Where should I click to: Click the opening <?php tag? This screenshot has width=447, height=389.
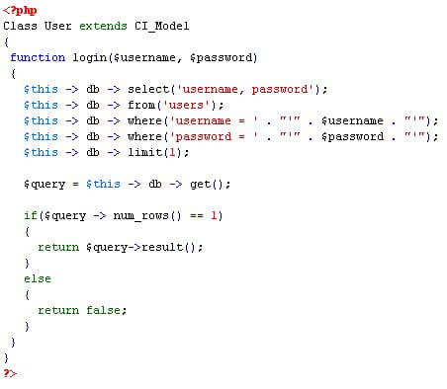(x=20, y=10)
